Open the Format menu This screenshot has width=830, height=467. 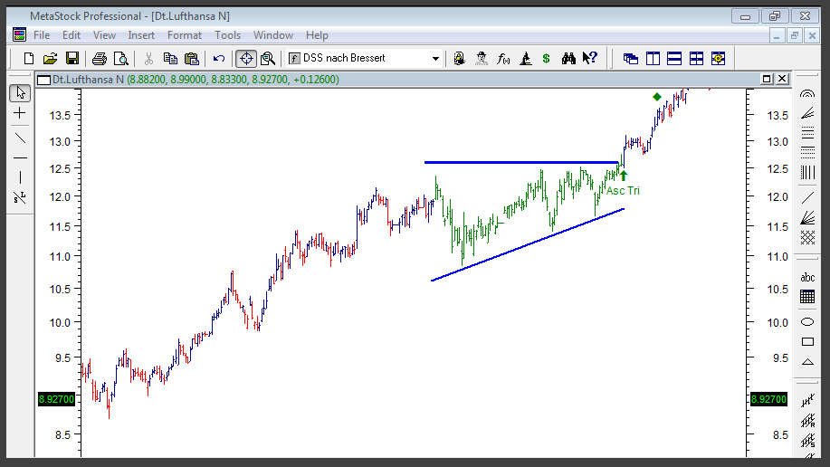pyautogui.click(x=185, y=35)
